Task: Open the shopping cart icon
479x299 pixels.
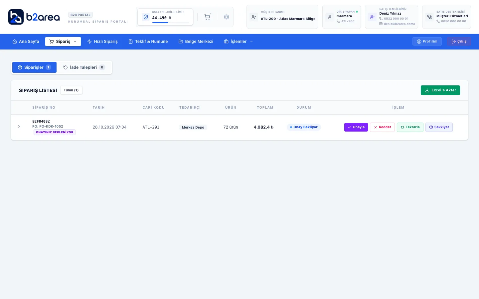Action: click(x=207, y=17)
